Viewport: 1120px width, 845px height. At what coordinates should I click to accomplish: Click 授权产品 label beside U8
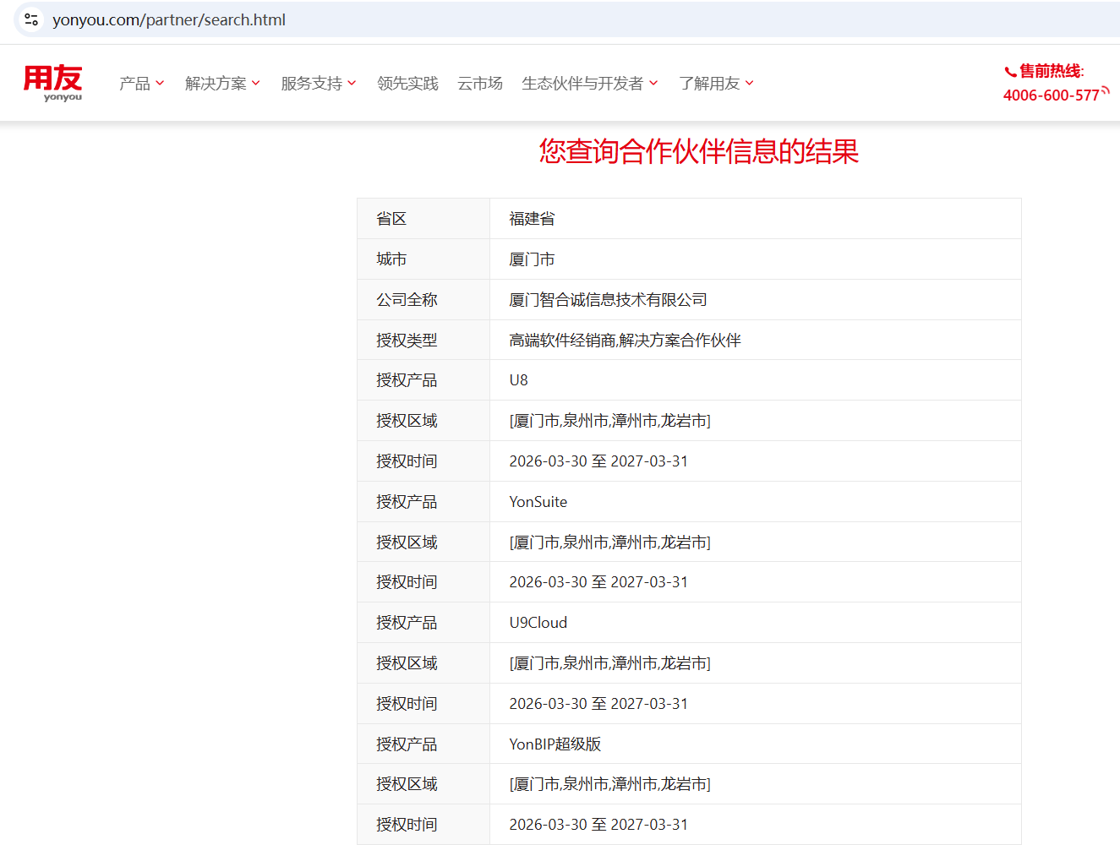pyautogui.click(x=407, y=380)
